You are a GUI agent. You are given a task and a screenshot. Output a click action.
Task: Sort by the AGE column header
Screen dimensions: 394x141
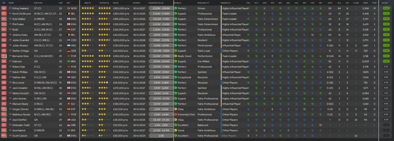coord(61,3)
